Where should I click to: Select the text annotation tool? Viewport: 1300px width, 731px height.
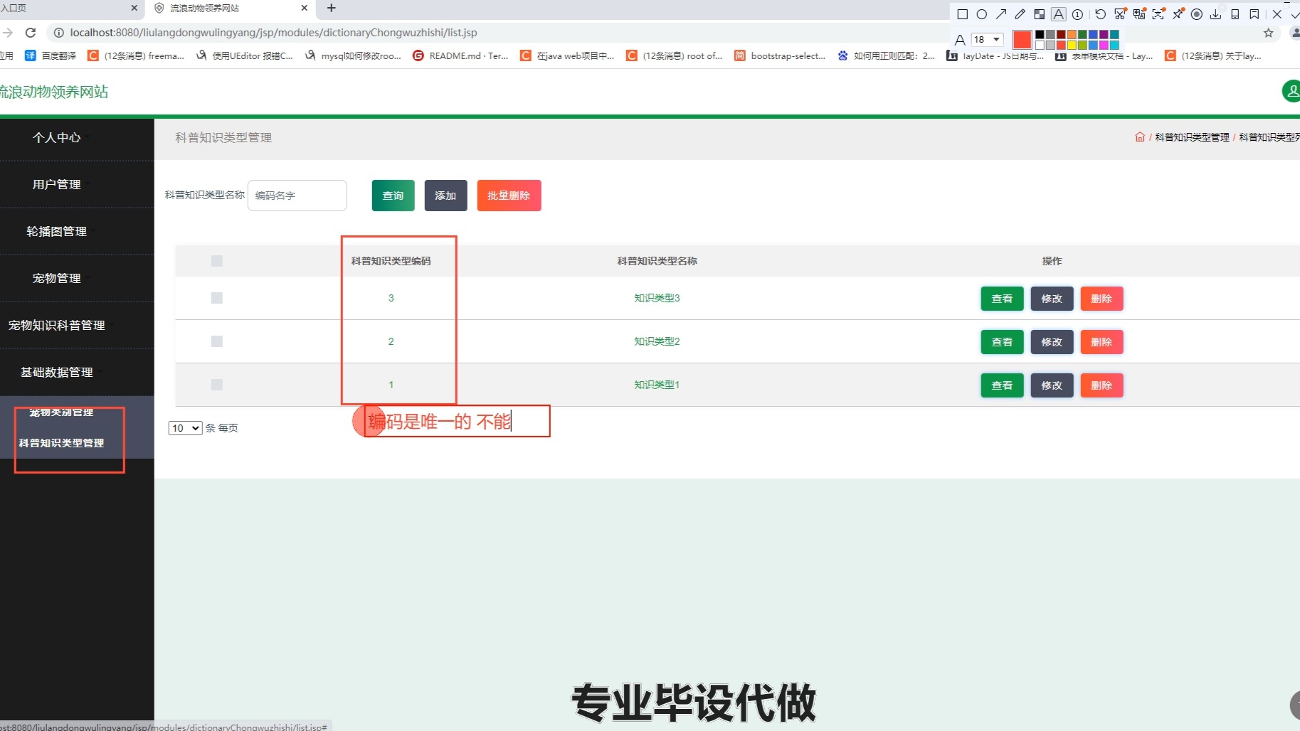click(1059, 14)
